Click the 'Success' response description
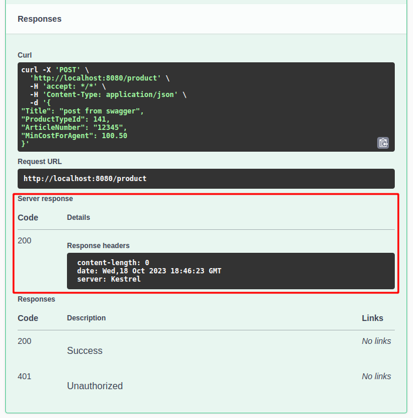The height and width of the screenshot is (418, 413). pos(85,351)
